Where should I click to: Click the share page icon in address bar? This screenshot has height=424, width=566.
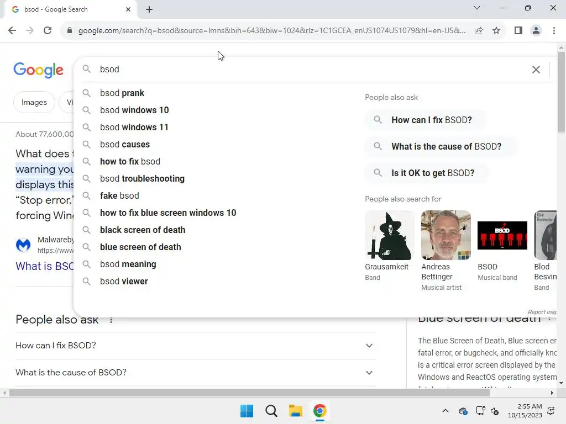click(x=479, y=30)
